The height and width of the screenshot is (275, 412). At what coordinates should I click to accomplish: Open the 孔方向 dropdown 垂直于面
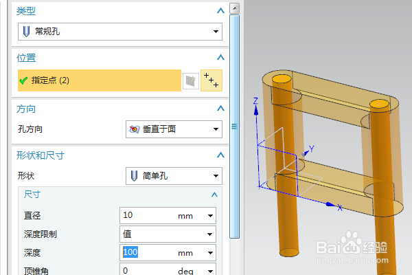[x=174, y=129]
